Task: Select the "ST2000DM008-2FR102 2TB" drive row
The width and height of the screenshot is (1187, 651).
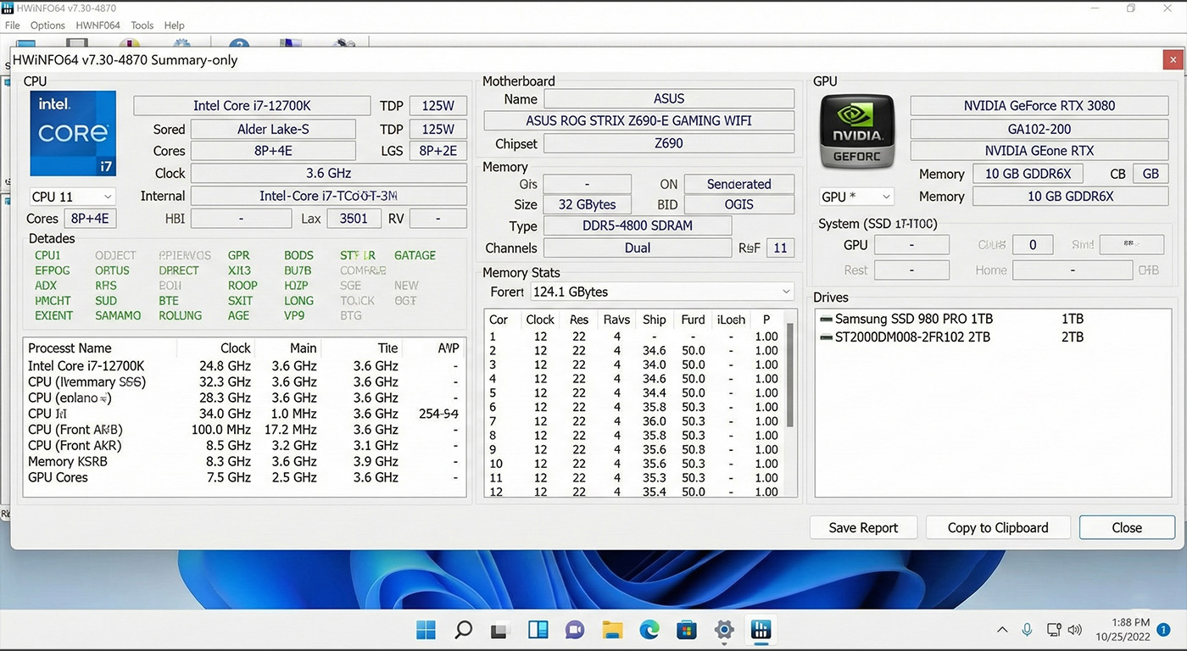Action: 992,337
